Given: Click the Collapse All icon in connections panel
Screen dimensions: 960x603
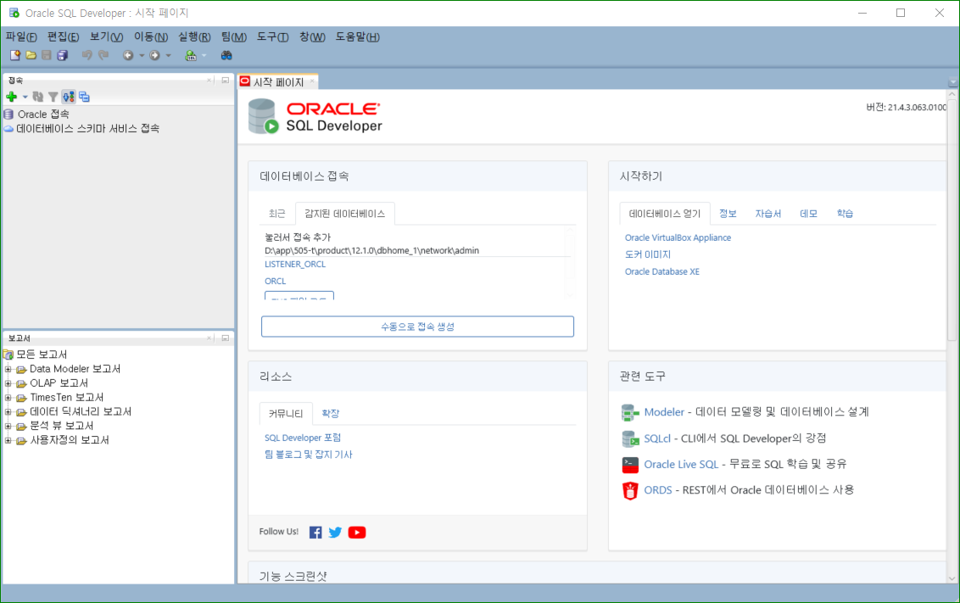Looking at the screenshot, I should tap(84, 97).
